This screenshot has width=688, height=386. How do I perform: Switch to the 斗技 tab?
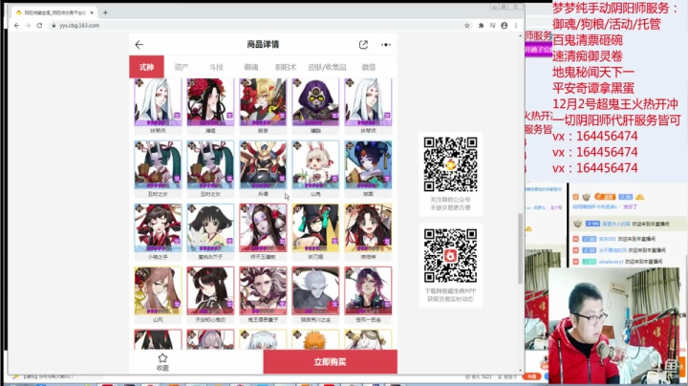tap(216, 67)
